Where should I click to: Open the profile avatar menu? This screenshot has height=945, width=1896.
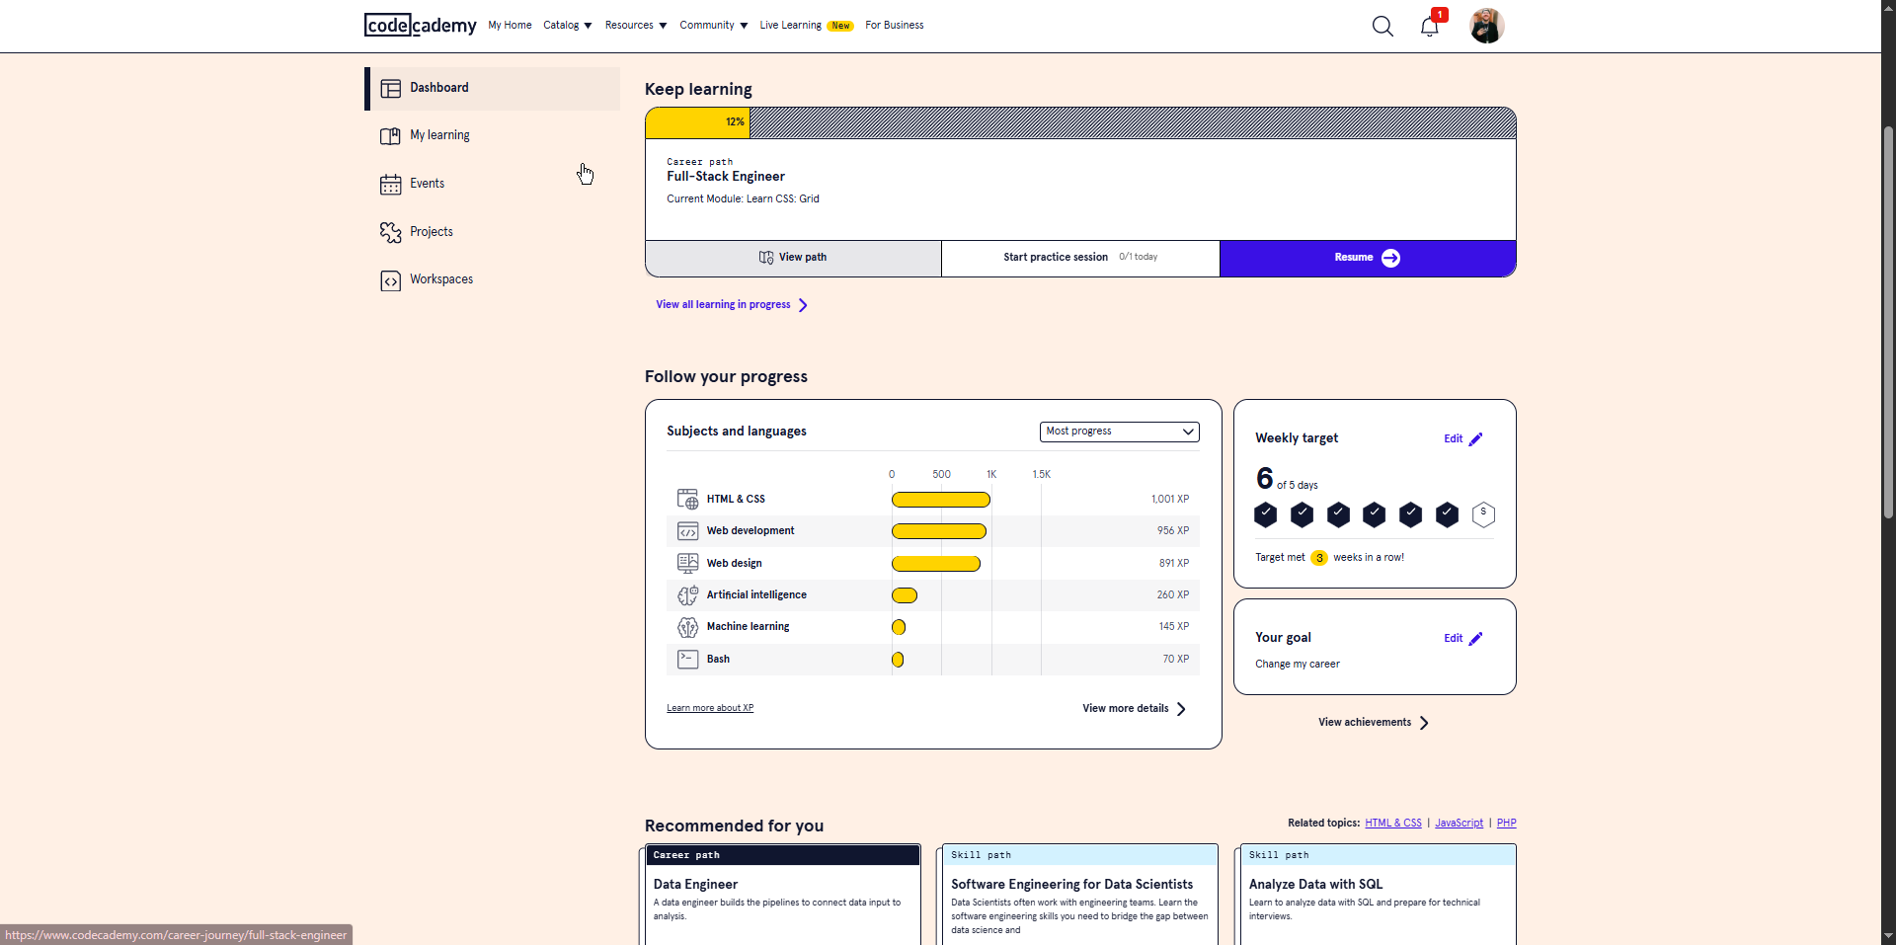click(1486, 26)
